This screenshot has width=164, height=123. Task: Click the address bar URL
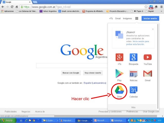click(47, 7)
